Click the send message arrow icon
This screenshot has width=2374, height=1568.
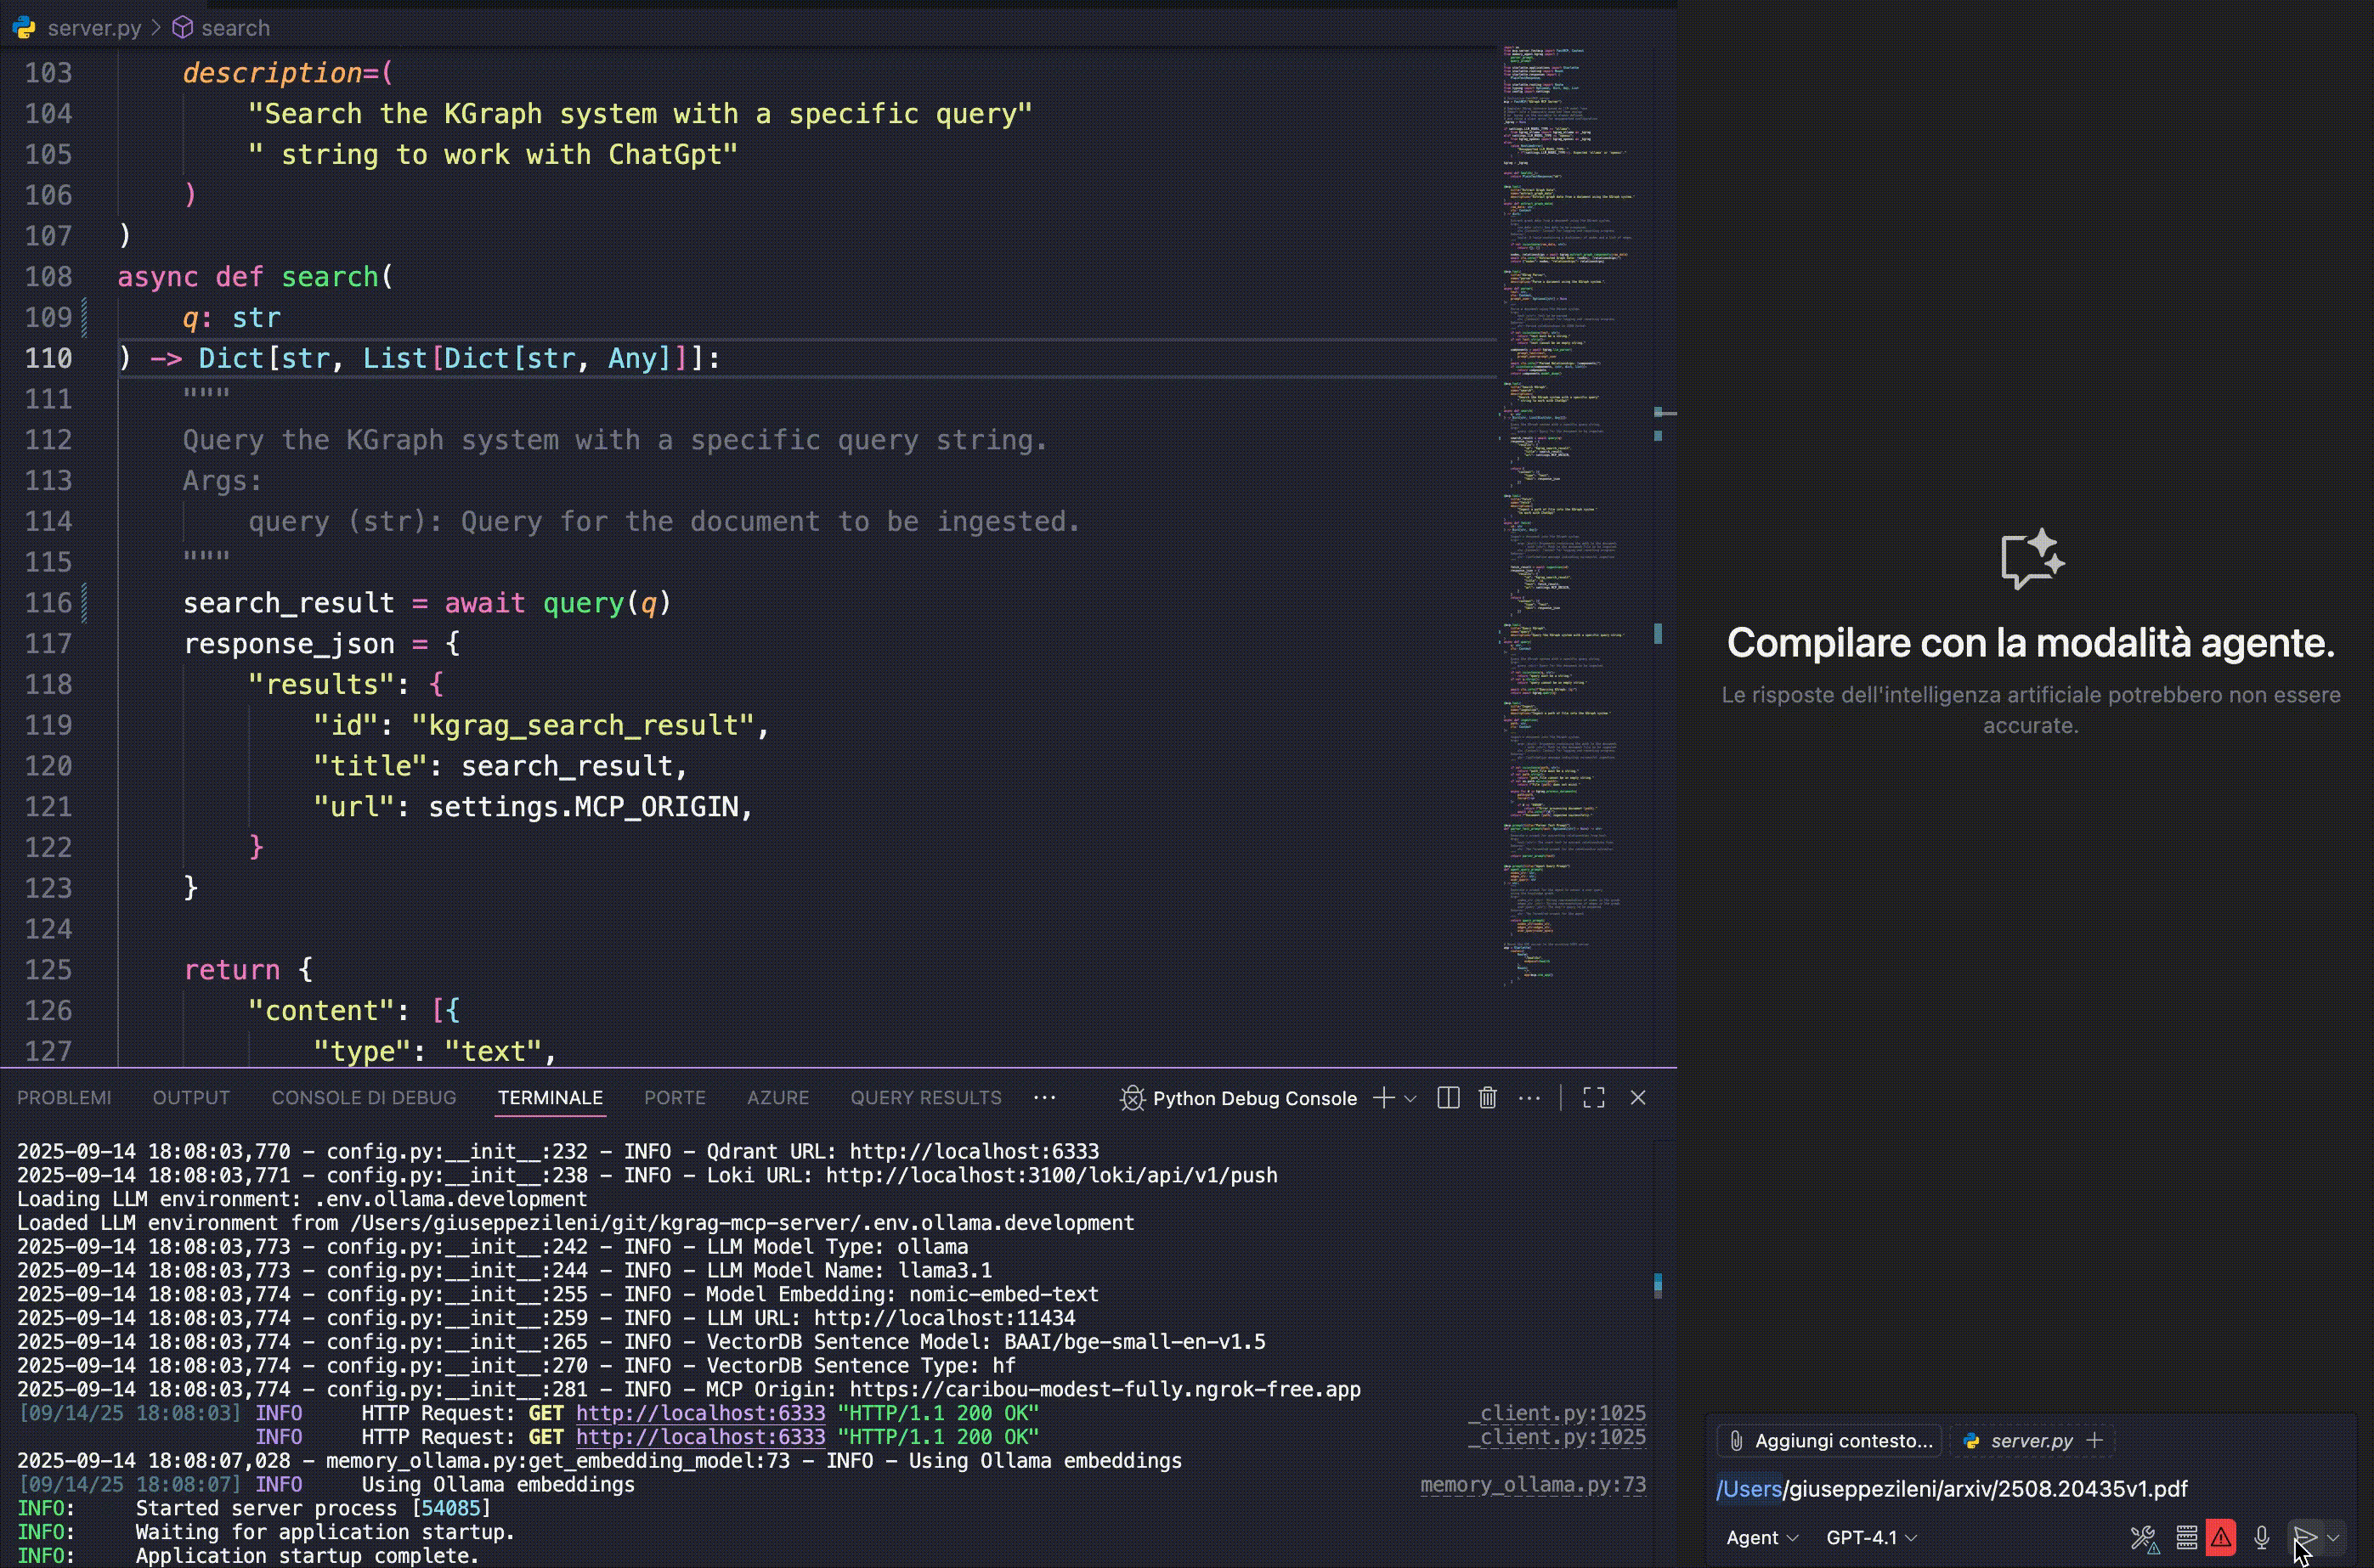coord(2305,1537)
